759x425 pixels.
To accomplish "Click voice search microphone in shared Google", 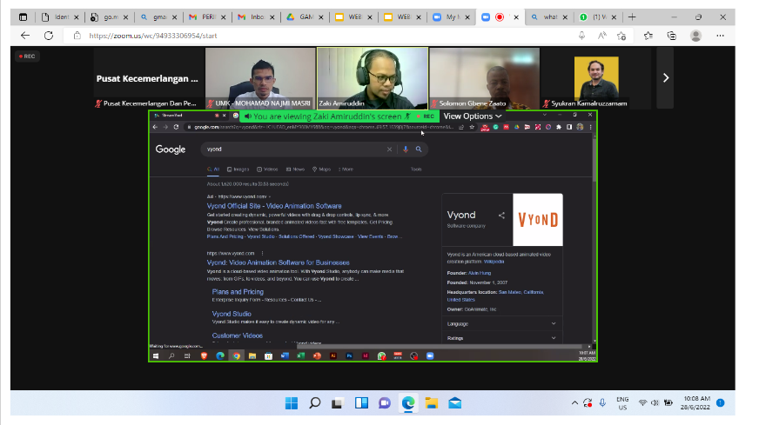I will click(406, 149).
